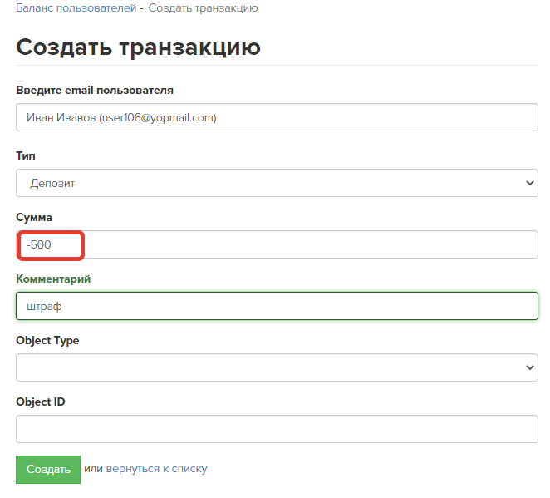Follow the вернуться к списку link

[156, 469]
